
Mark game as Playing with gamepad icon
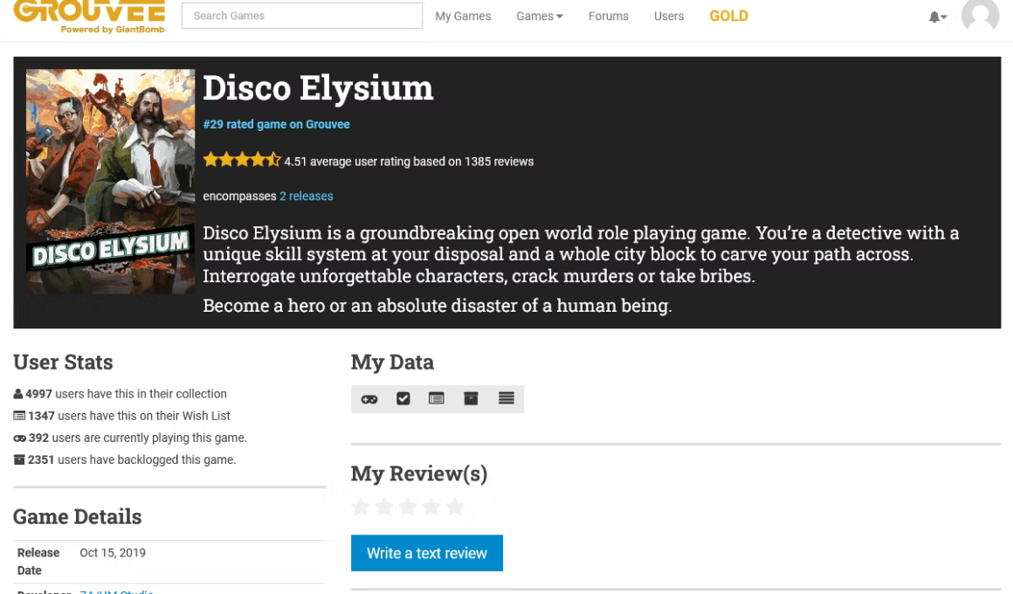[x=369, y=399]
